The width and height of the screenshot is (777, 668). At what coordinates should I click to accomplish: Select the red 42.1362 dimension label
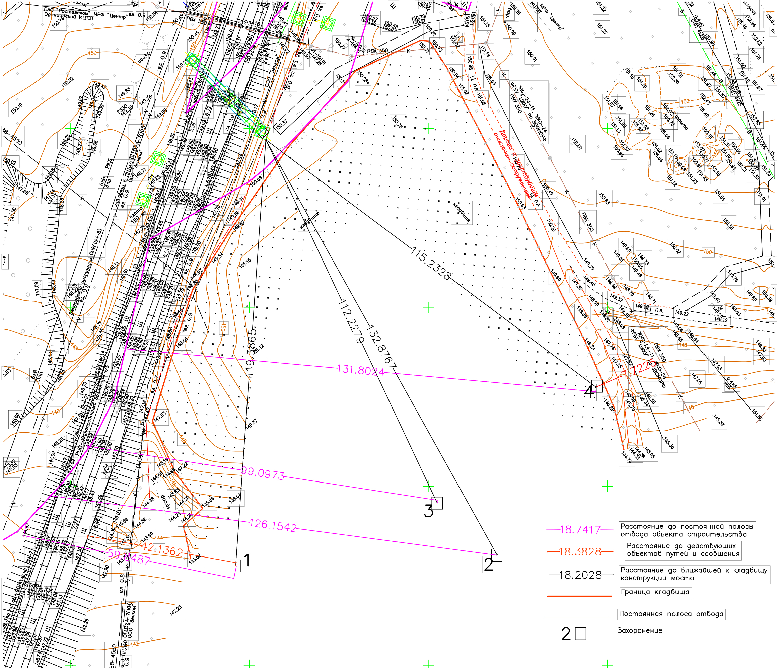(162, 549)
